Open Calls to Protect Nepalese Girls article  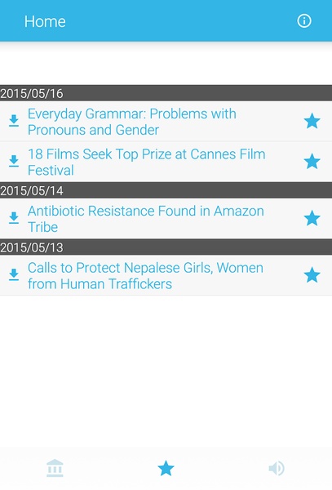tap(145, 276)
